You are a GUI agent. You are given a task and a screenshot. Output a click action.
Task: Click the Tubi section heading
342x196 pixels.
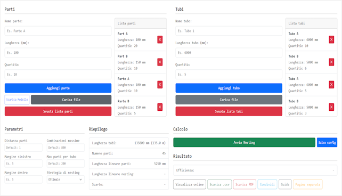point(180,9)
